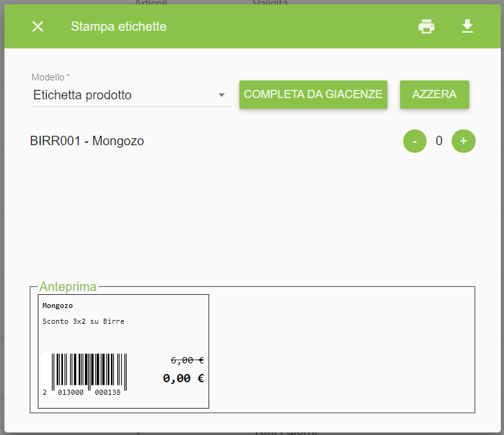Click the Modello field label
Image resolution: width=504 pixels, height=435 pixels.
coord(50,77)
